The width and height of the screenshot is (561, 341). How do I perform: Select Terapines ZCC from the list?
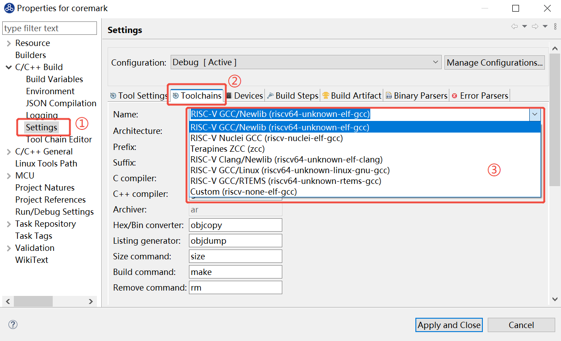tap(228, 149)
